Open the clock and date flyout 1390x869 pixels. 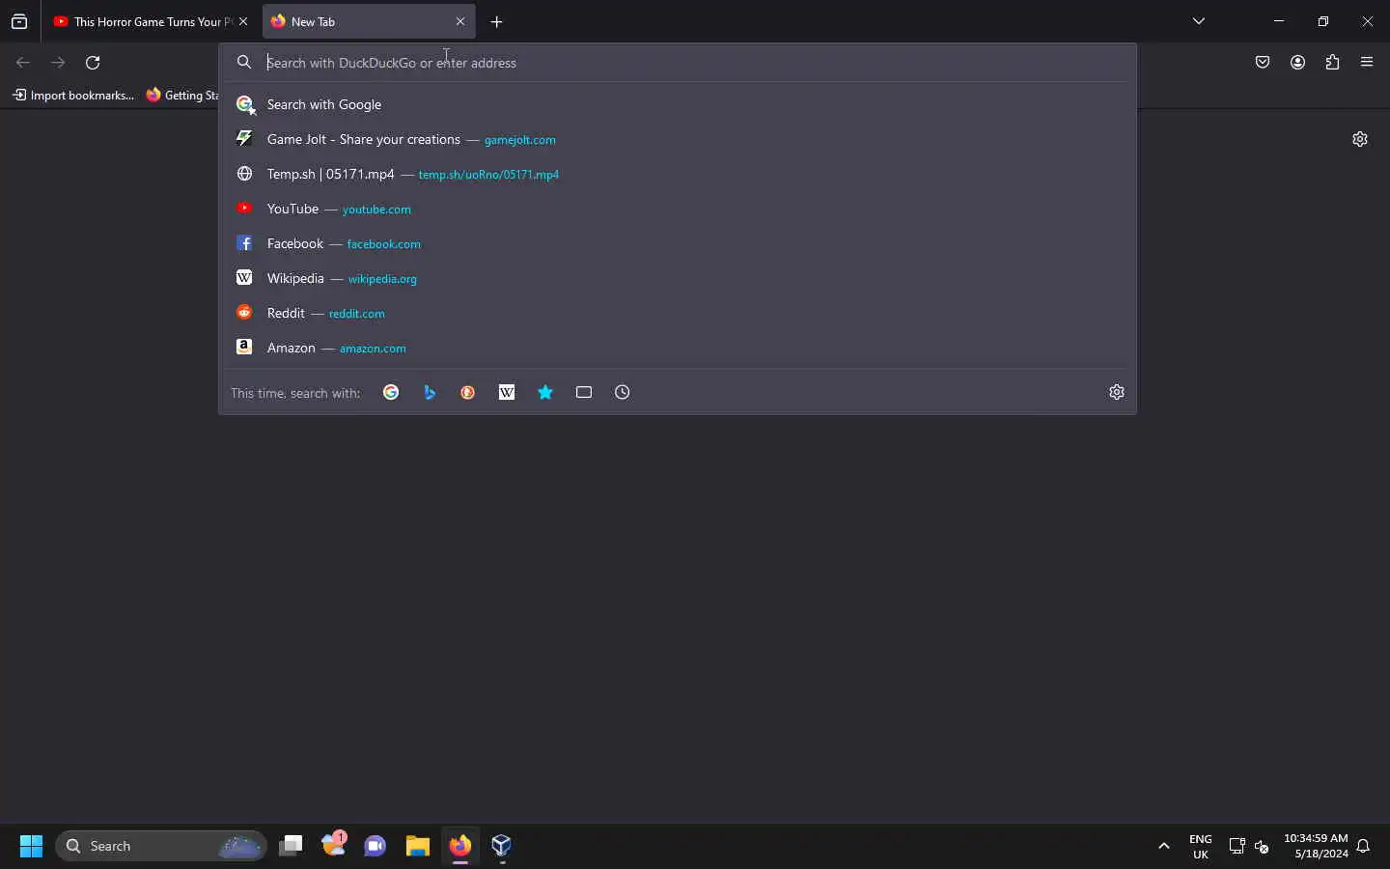1317,847
